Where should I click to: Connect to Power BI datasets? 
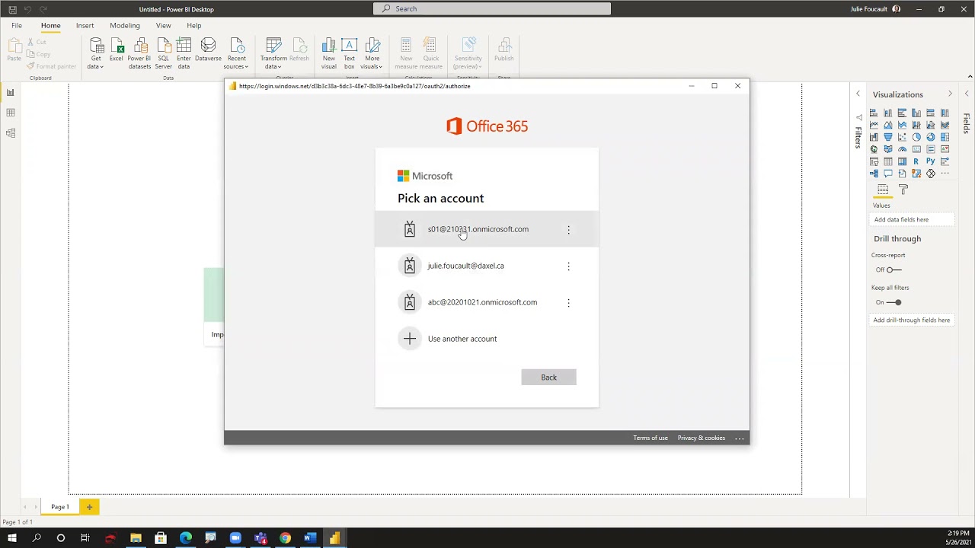point(139,53)
